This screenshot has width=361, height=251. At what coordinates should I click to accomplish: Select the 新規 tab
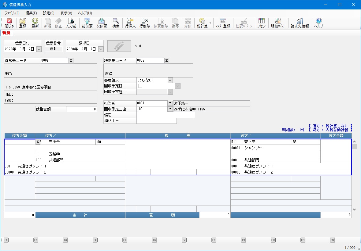tap(6, 33)
